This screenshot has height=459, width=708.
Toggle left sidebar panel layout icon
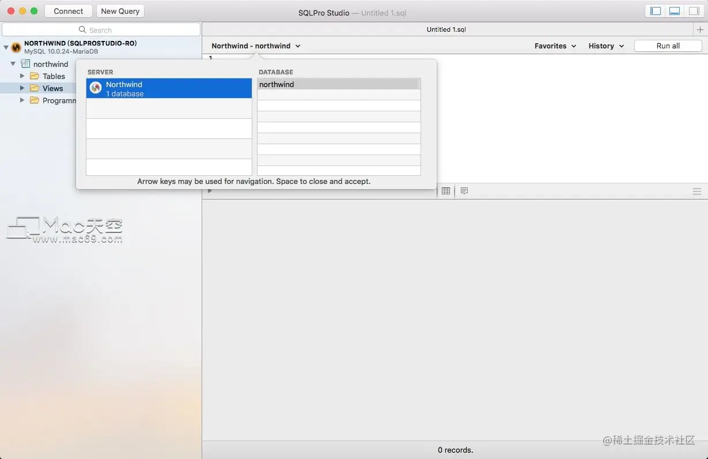click(656, 11)
